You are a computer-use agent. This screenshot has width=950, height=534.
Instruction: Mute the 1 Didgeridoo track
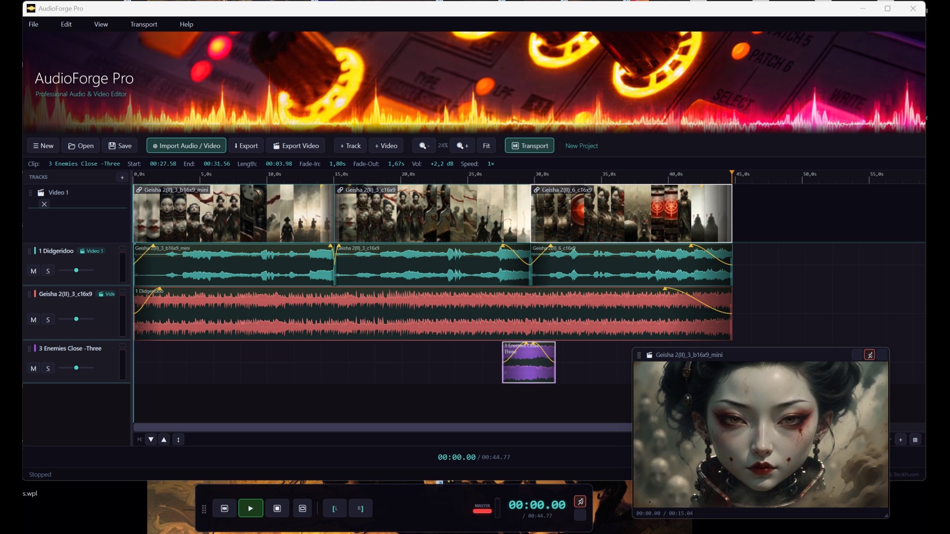click(x=33, y=271)
